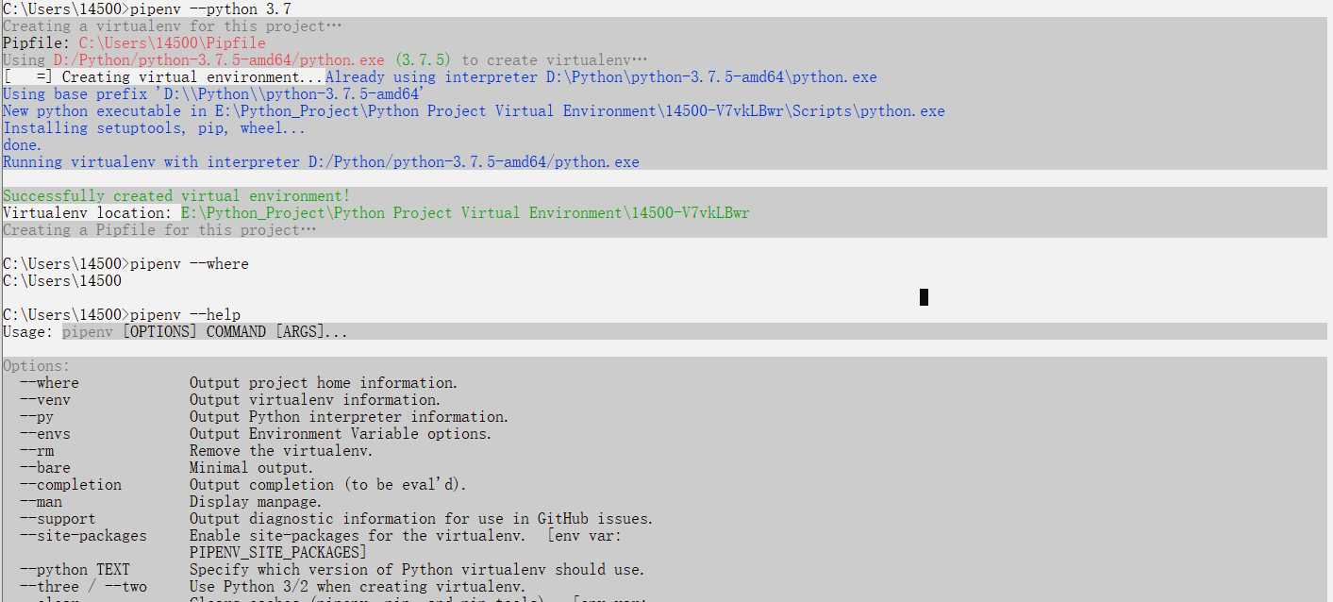Click 'Enable site-packages for the virtualenv.' description
Screen dimensions: 1333x602
[x=358, y=536]
